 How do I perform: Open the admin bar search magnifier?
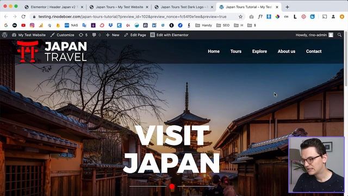click(339, 35)
